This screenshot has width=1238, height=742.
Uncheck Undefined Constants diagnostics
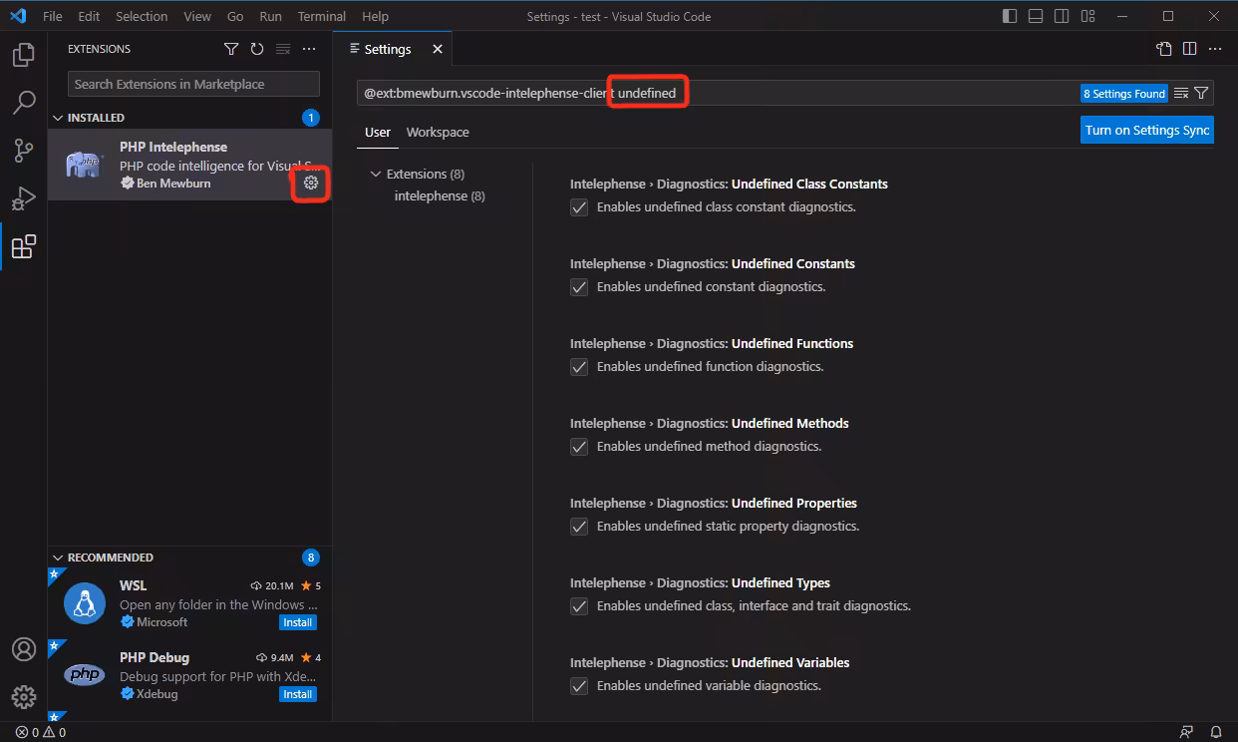coord(579,287)
